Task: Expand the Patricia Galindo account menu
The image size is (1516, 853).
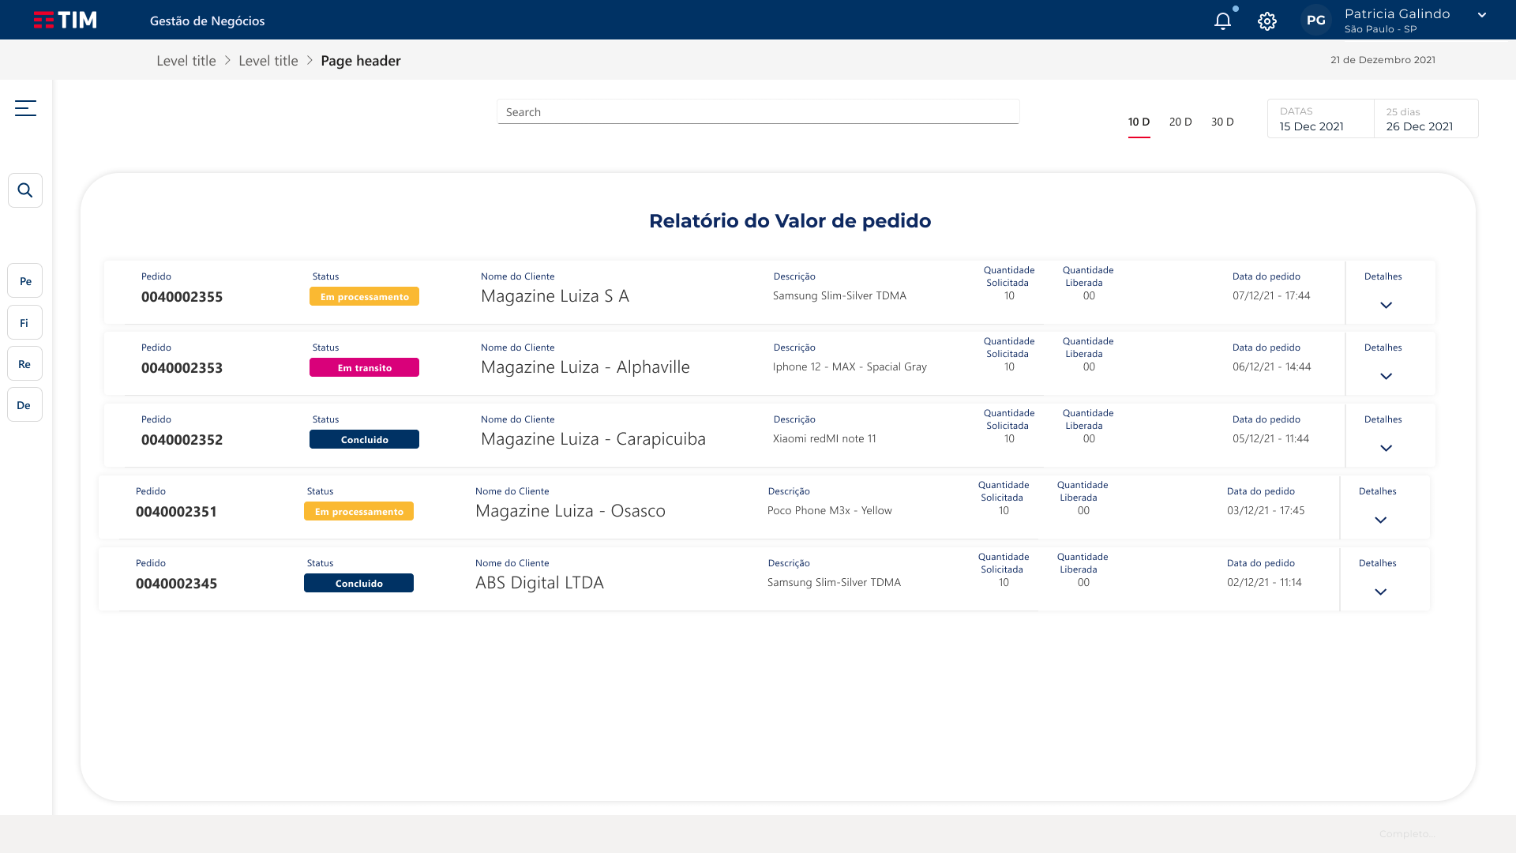Action: [1482, 15]
